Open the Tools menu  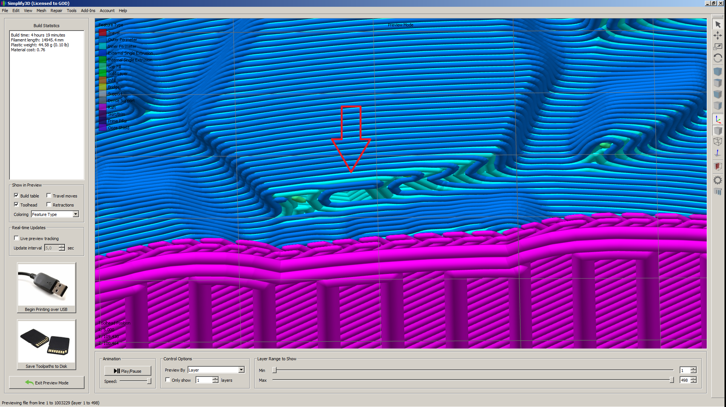[x=71, y=11]
